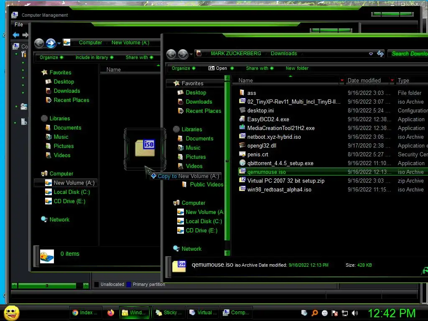The image size is (428, 321).
Task: Open recent pages dropdown in New Volume window
Action: tap(59, 43)
